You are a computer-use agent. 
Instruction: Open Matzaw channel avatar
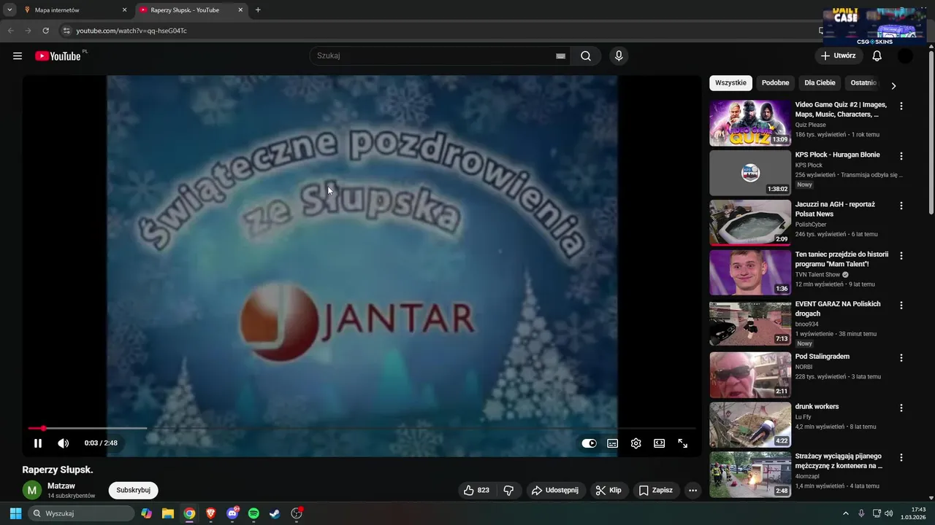32,491
